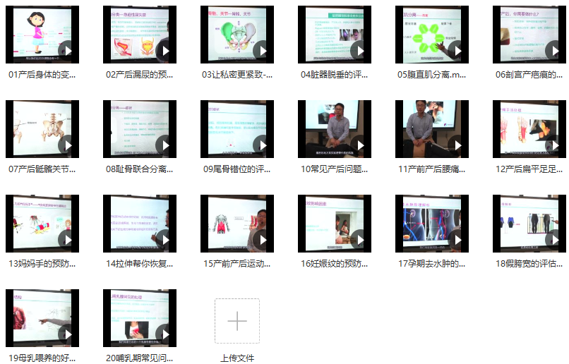Open file name 02产后漏尿的预
Image resolution: width=569 pixels, height=364 pixels.
click(140, 74)
